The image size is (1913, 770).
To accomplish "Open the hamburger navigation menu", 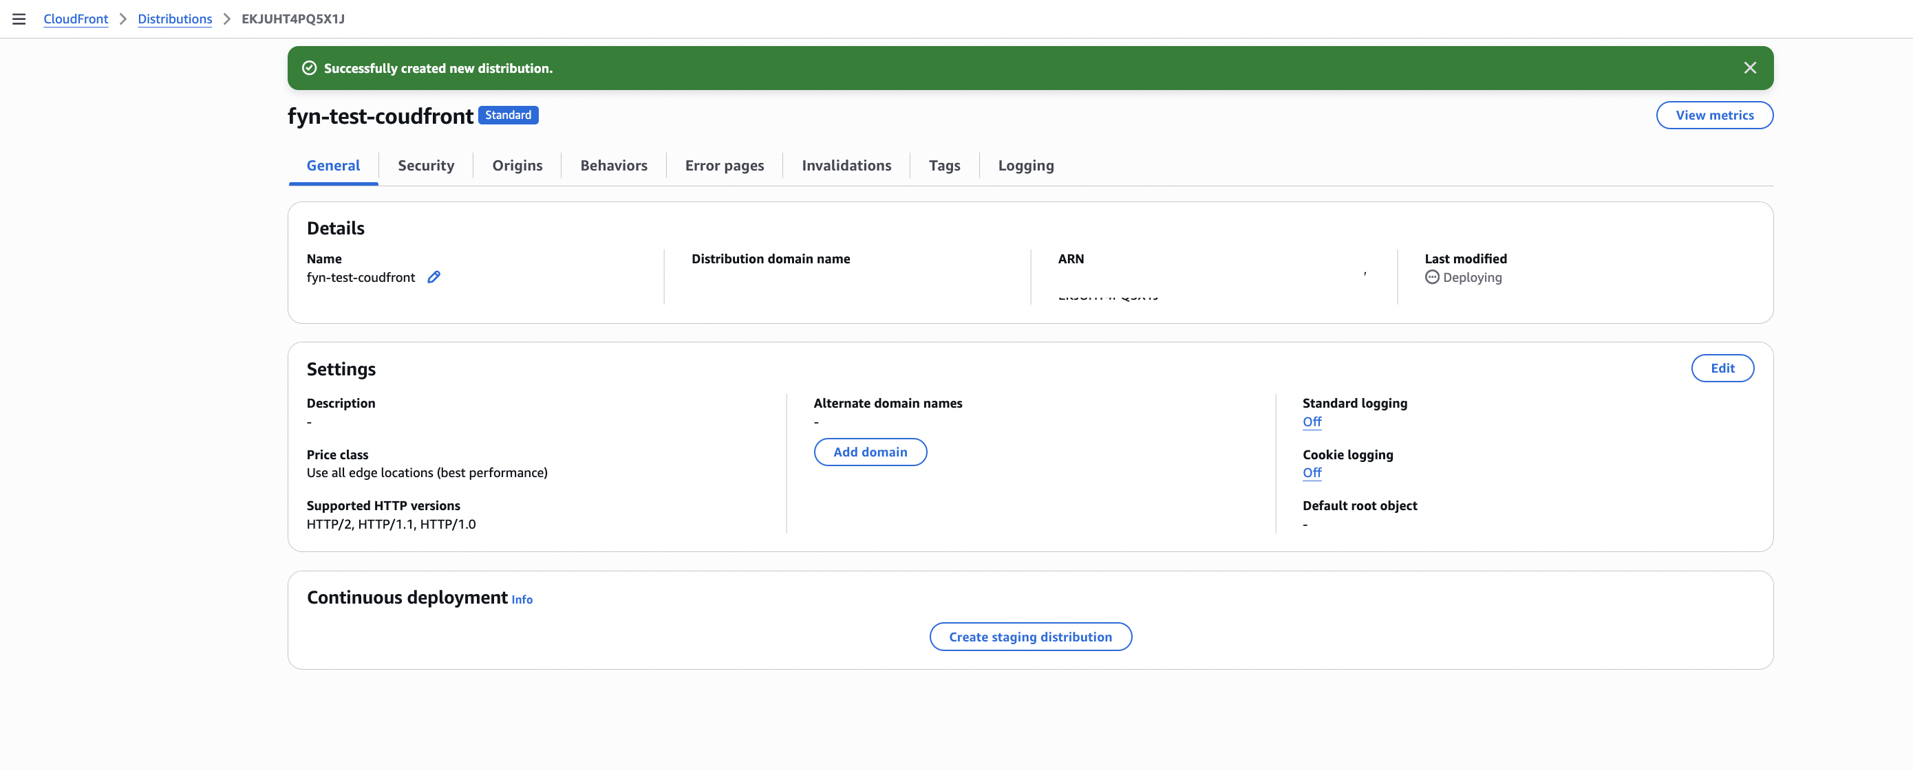I will pos(19,19).
